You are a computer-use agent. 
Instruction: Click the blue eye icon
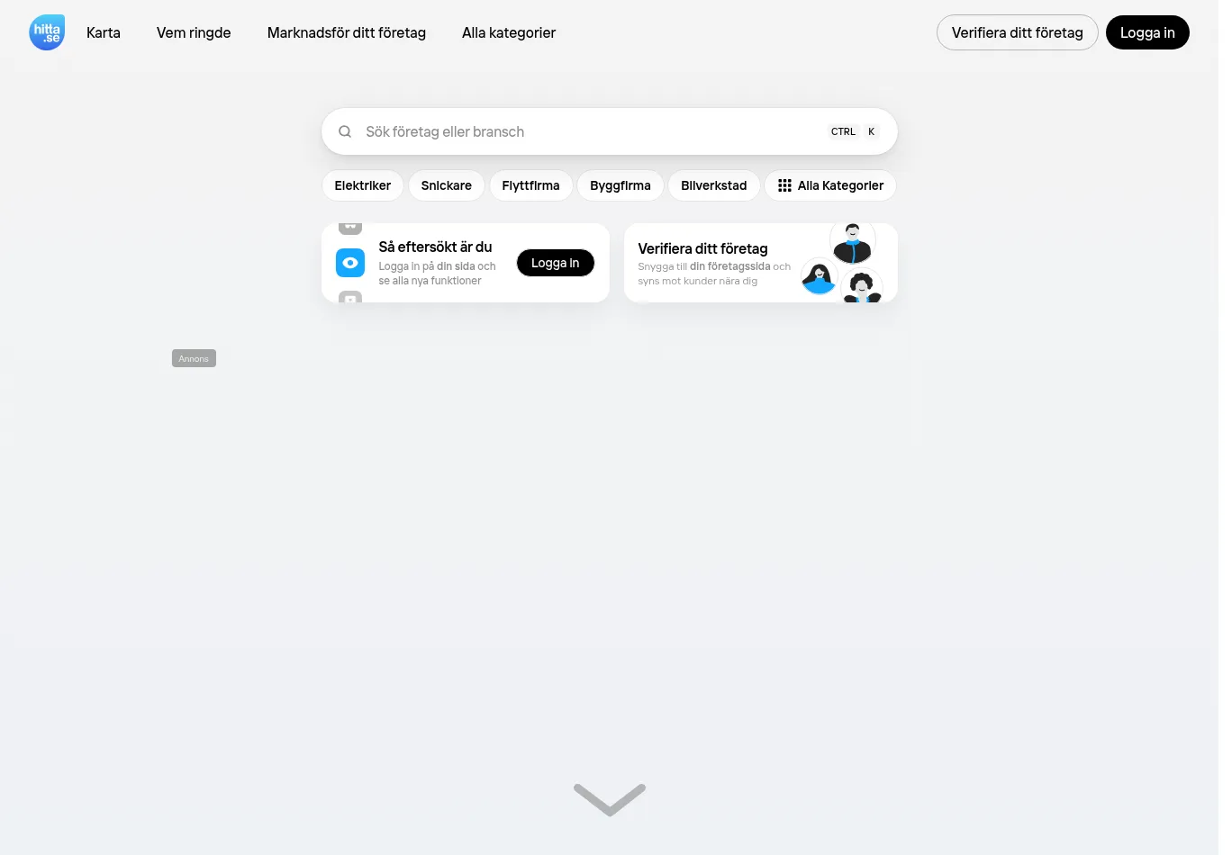coord(350,263)
